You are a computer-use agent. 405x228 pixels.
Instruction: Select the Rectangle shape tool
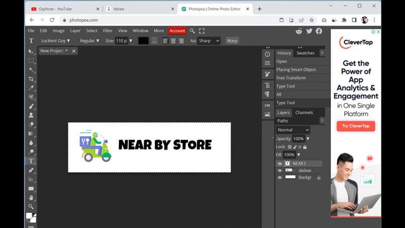[31, 189]
